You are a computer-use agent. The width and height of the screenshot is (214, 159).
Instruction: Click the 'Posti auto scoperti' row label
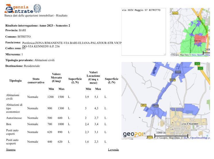[x=12, y=142]
